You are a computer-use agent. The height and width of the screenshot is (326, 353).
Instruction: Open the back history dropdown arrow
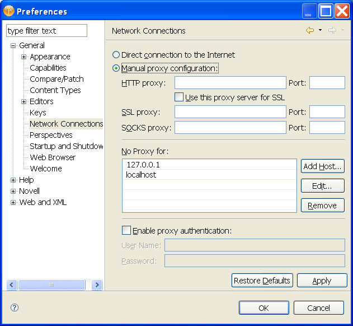[320, 31]
